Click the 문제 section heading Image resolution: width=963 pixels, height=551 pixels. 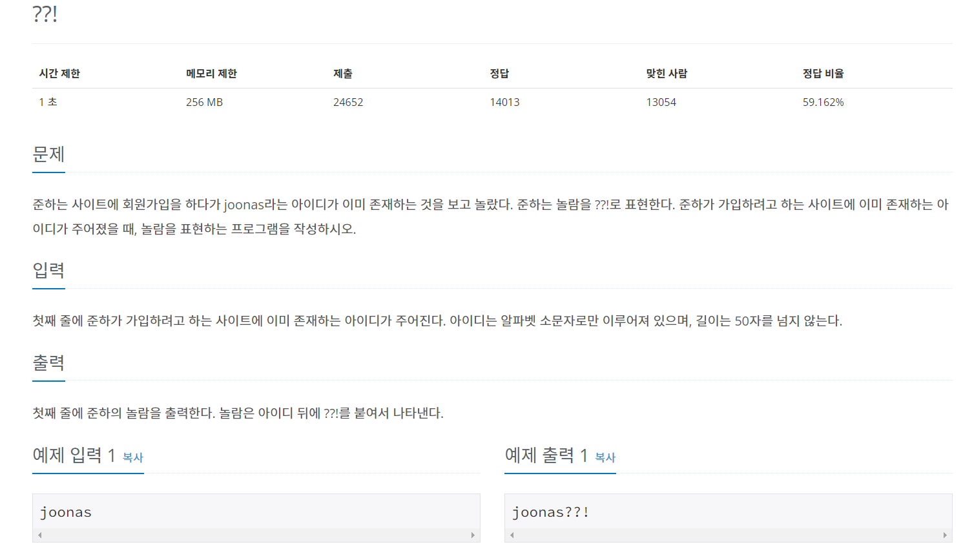pos(48,154)
